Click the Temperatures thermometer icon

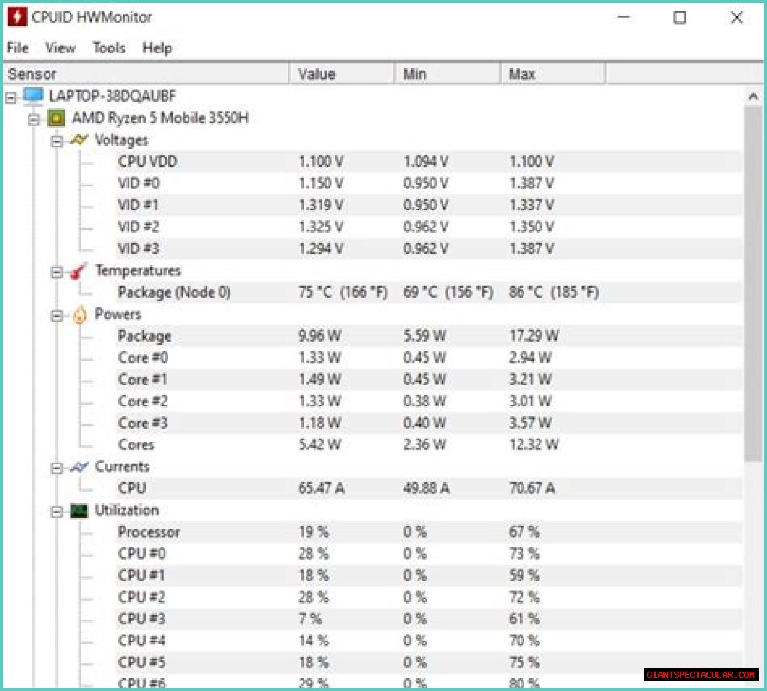(x=78, y=271)
